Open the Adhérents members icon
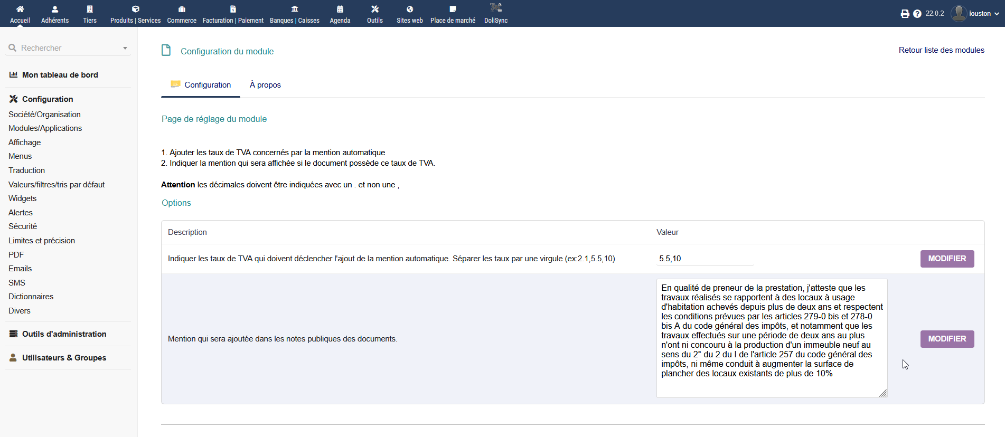The image size is (1005, 437). (x=55, y=9)
